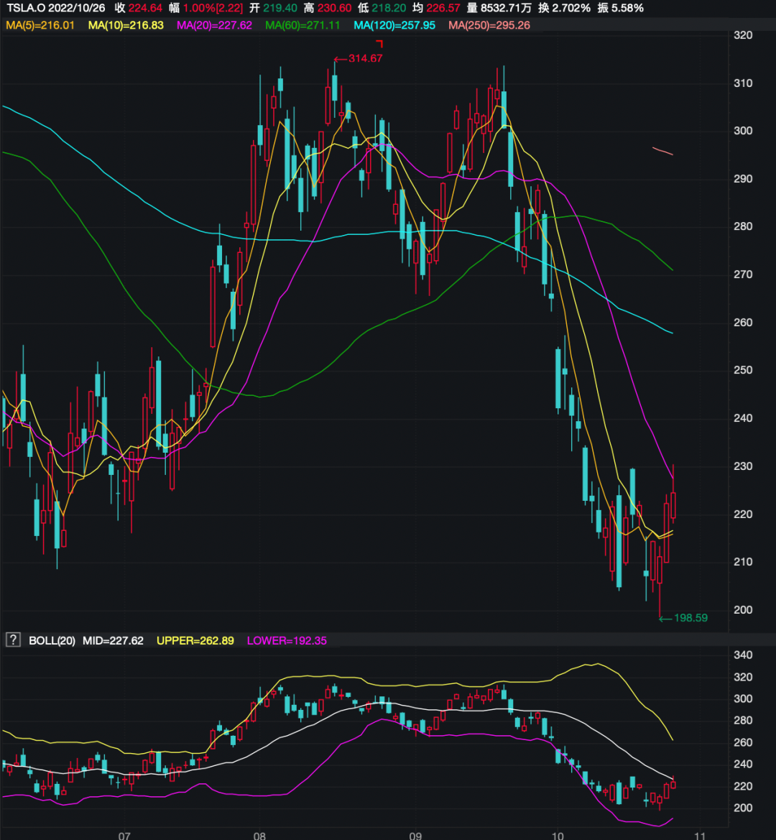
Task: Click the 10 month label on time axis
Action: (x=558, y=834)
